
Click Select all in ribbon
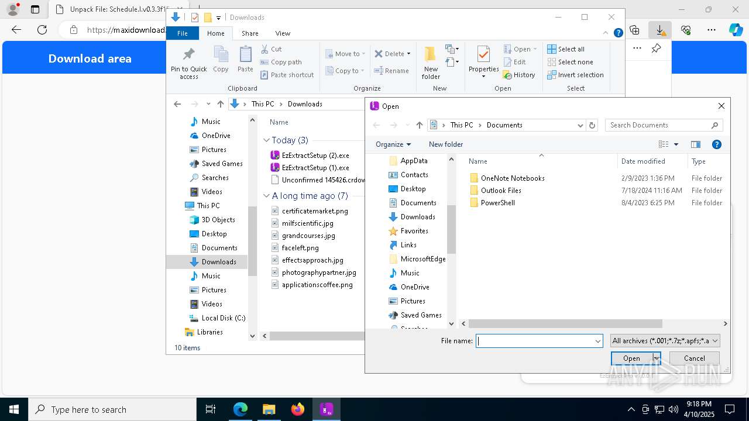[566, 49]
